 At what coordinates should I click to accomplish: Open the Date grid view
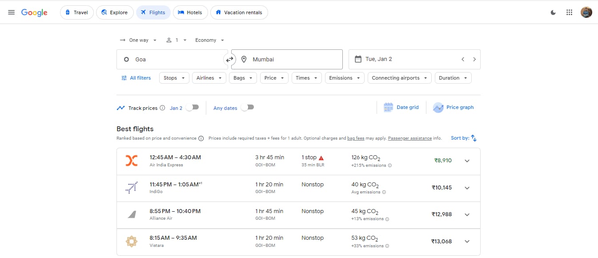click(x=401, y=108)
